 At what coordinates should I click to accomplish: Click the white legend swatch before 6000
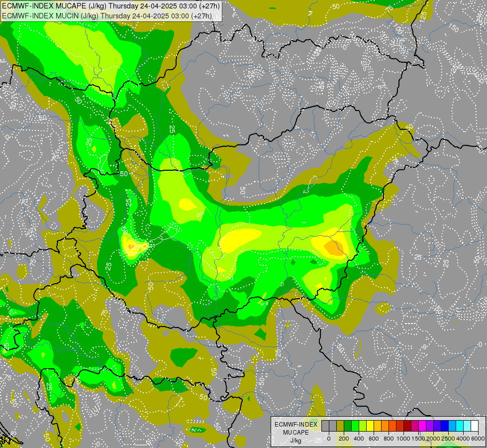[475, 426]
